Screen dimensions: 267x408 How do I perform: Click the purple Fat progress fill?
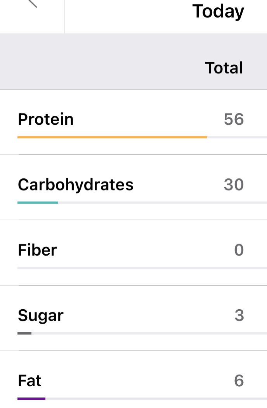click(31, 399)
